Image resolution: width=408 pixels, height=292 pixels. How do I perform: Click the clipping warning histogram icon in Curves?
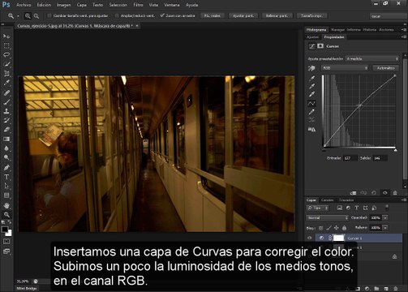[311, 130]
